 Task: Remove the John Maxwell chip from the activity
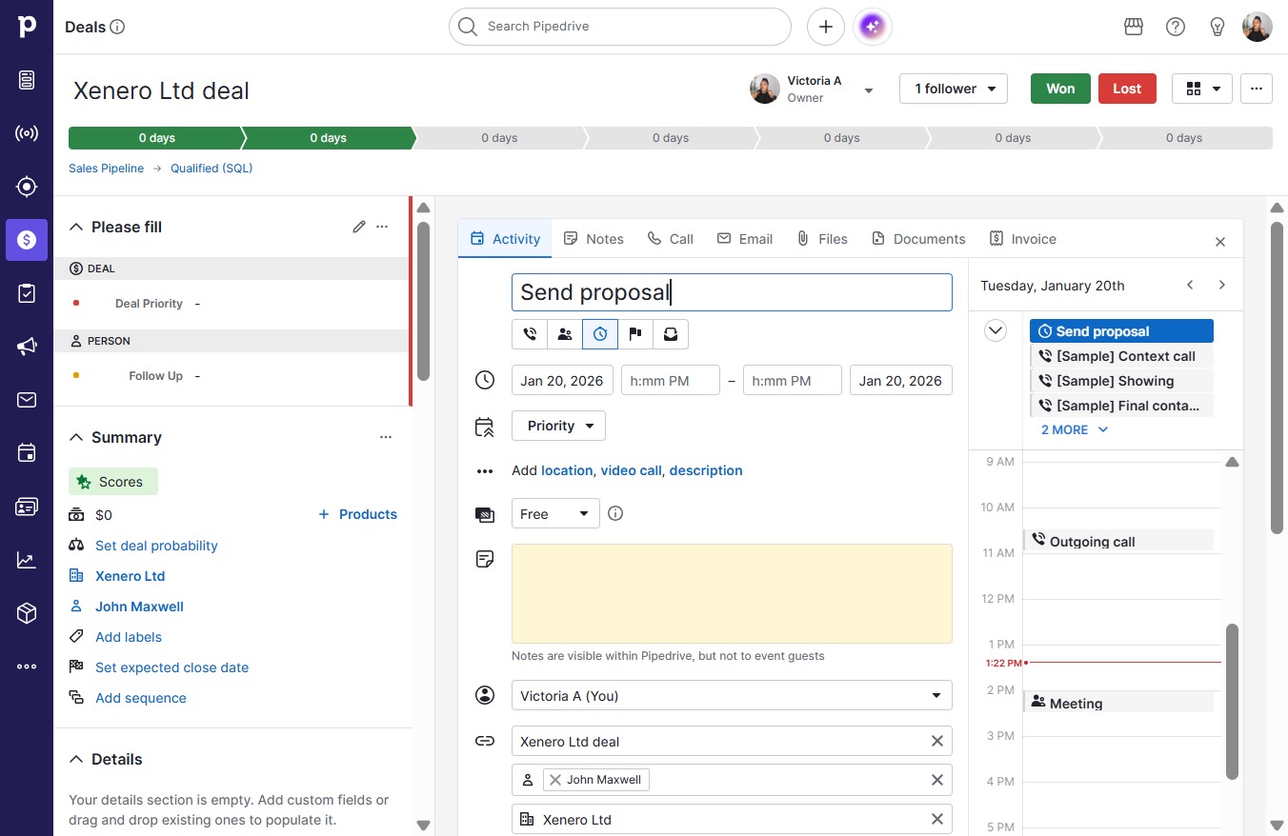click(555, 780)
